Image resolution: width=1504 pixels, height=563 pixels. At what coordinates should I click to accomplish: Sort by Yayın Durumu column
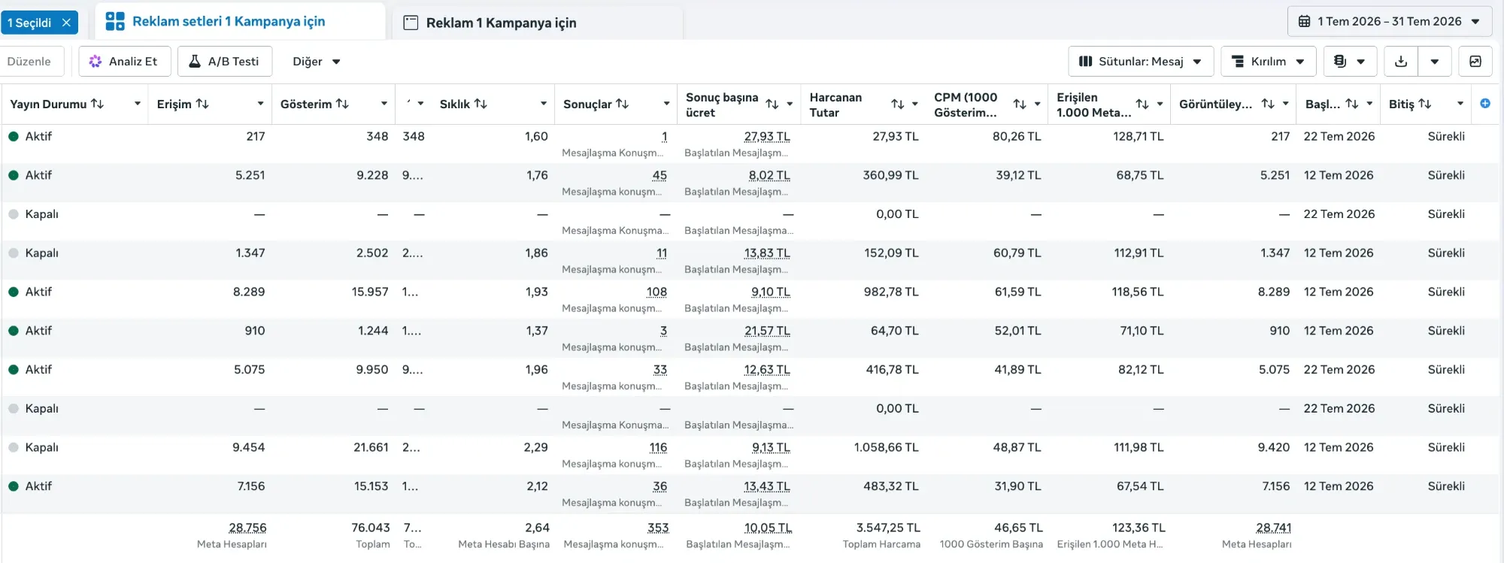[97, 104]
